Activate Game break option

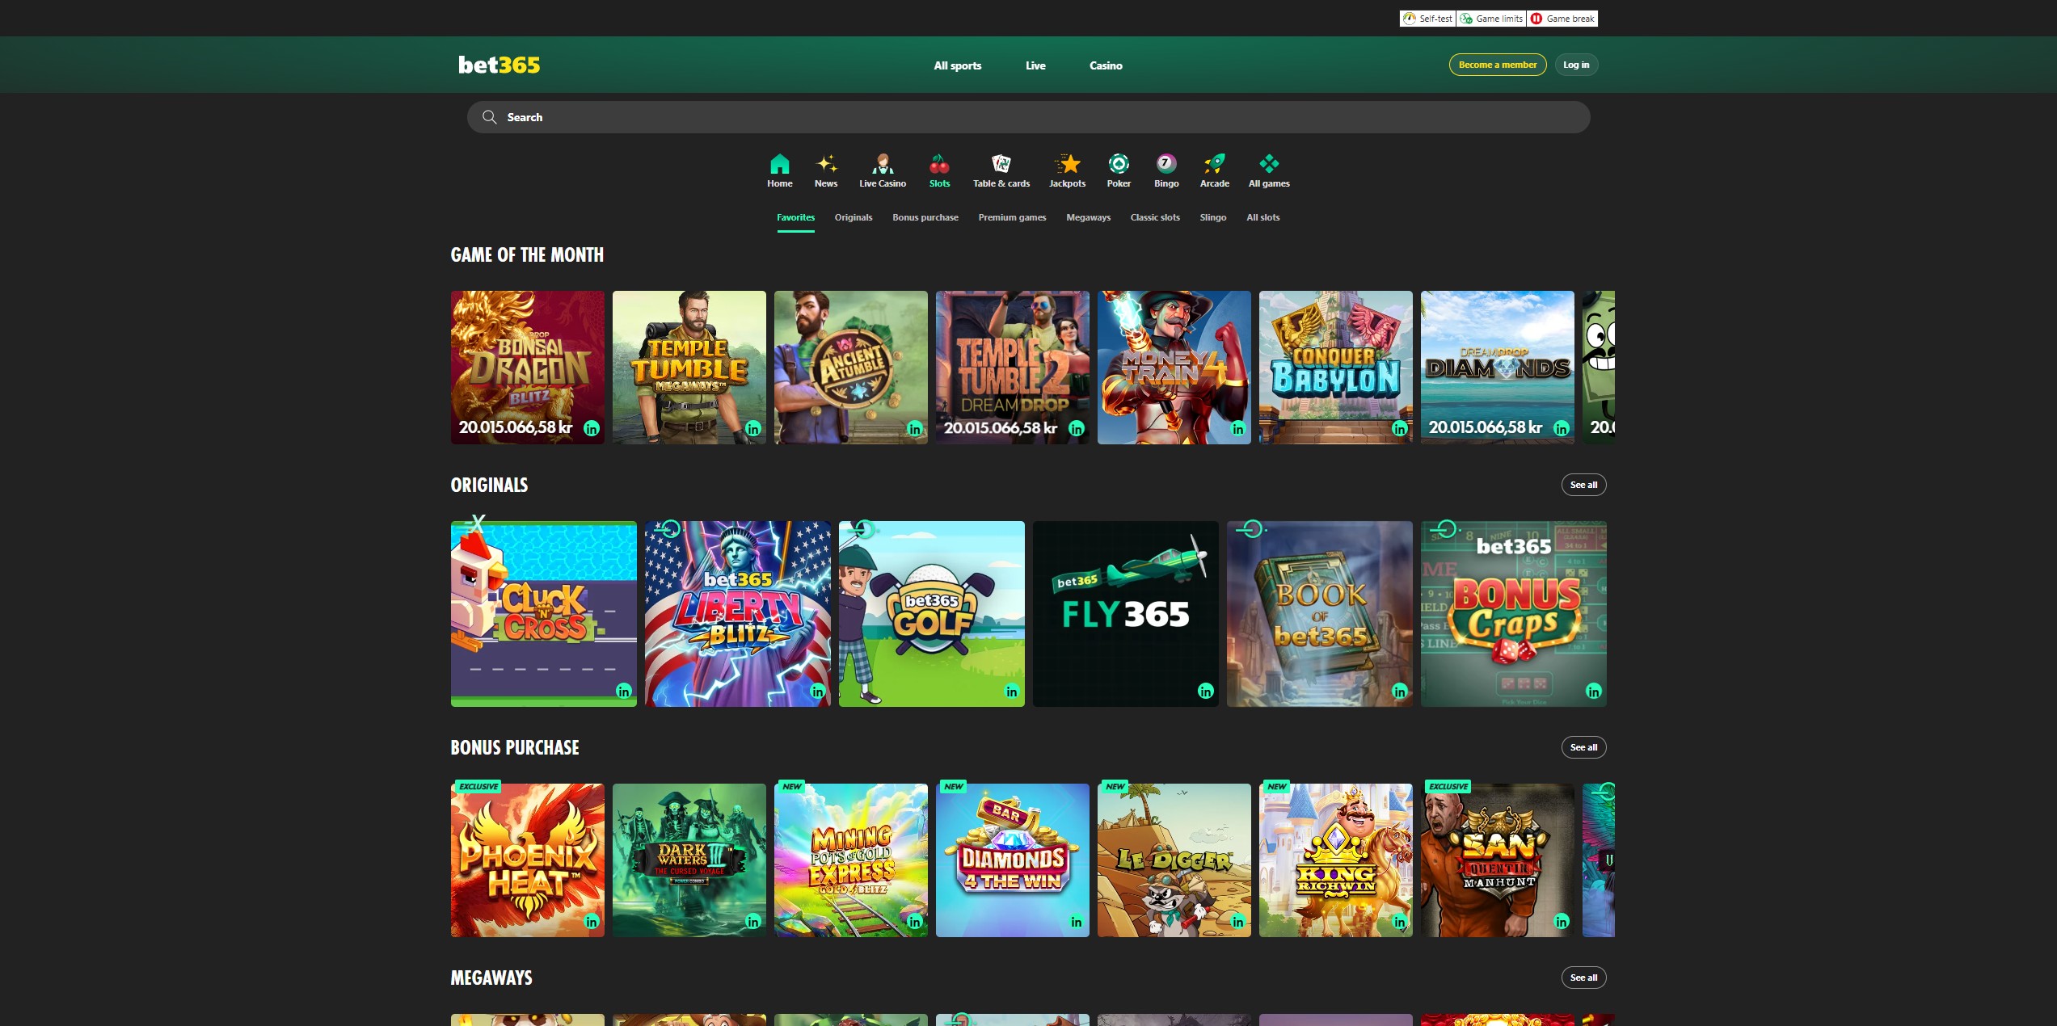tap(1562, 19)
